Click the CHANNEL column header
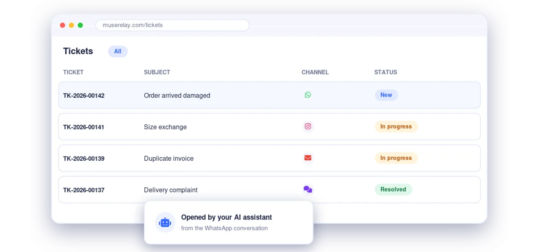Image resolution: width=539 pixels, height=252 pixels. [x=315, y=72]
